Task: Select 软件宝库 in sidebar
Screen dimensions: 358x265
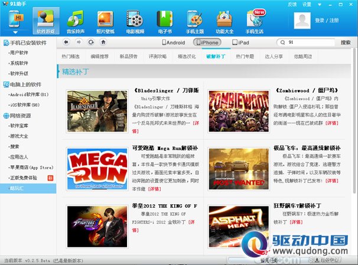Action: (x=19, y=126)
